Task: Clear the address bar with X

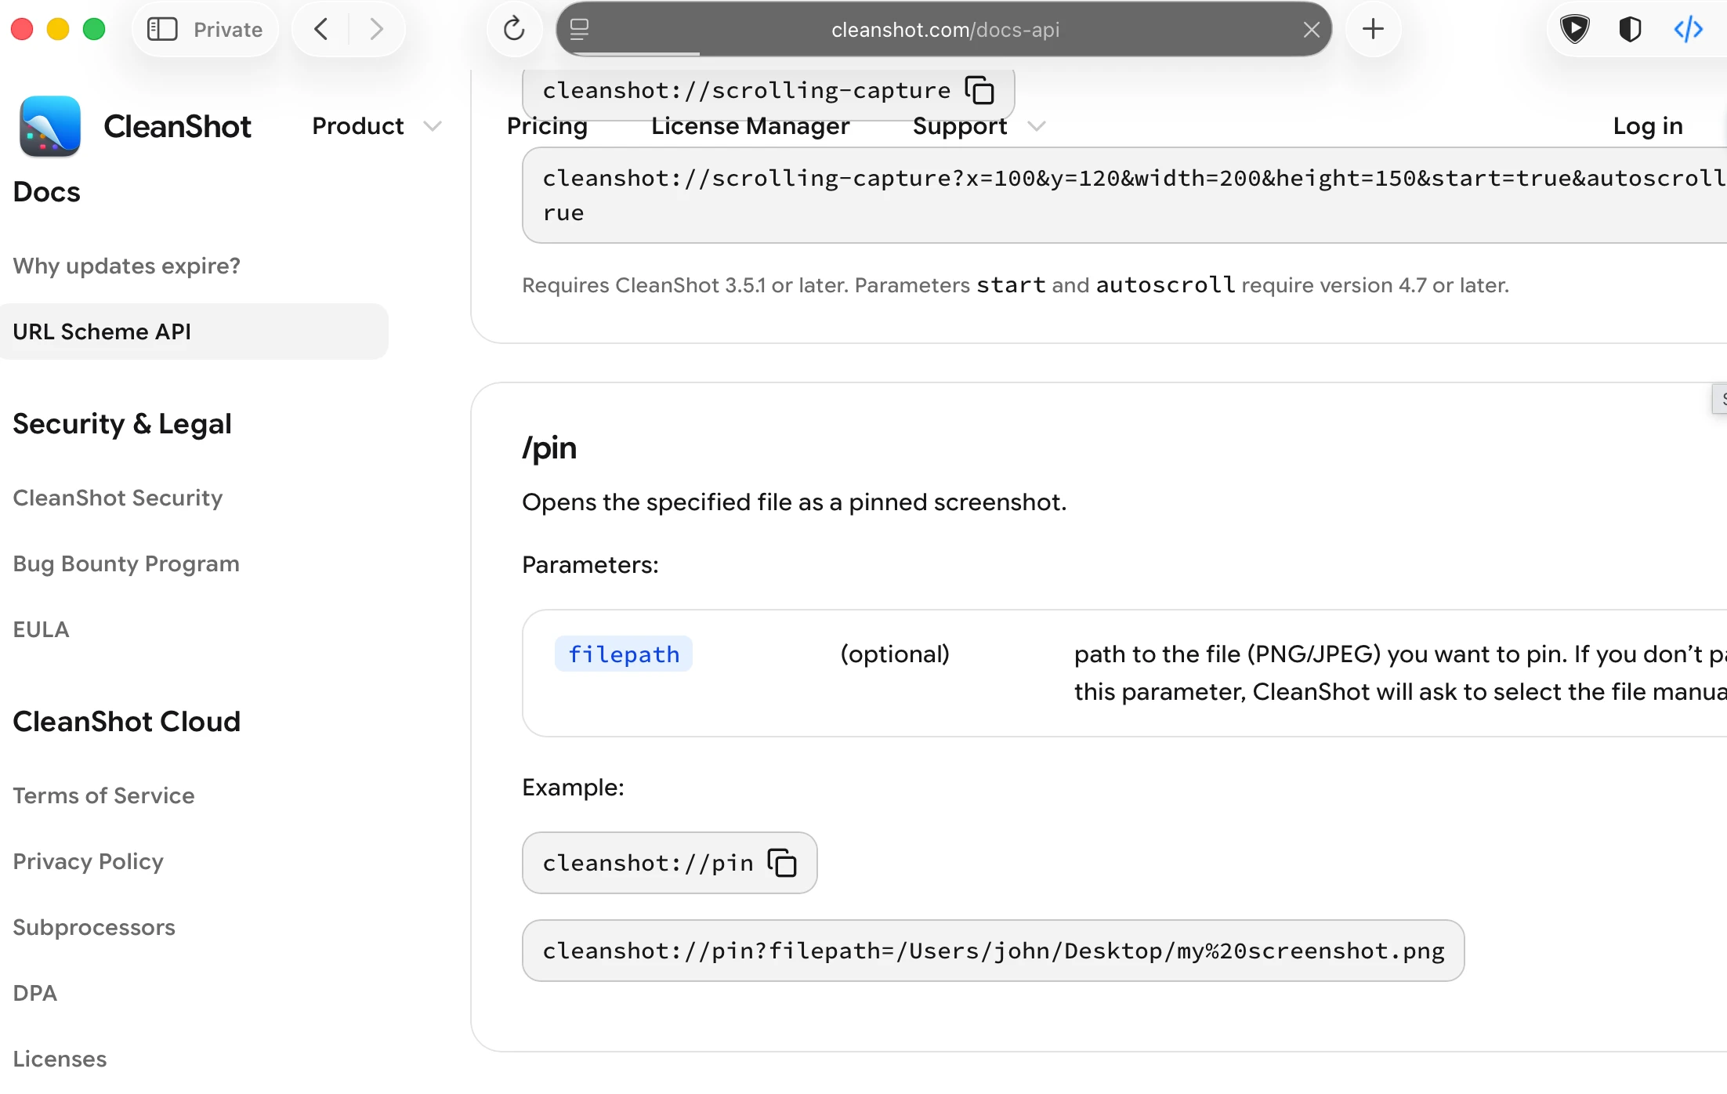Action: click(x=1312, y=30)
